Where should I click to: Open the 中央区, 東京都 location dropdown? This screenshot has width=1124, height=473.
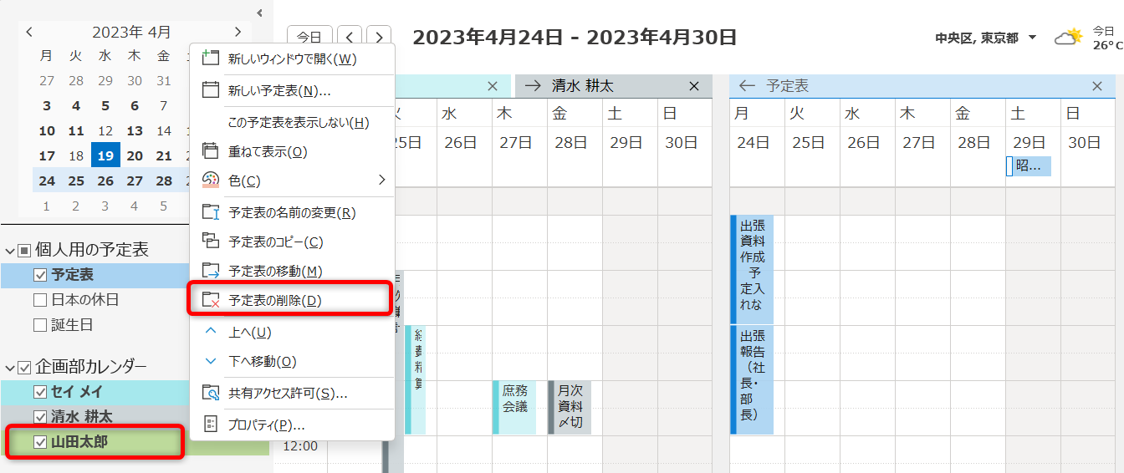1032,38
